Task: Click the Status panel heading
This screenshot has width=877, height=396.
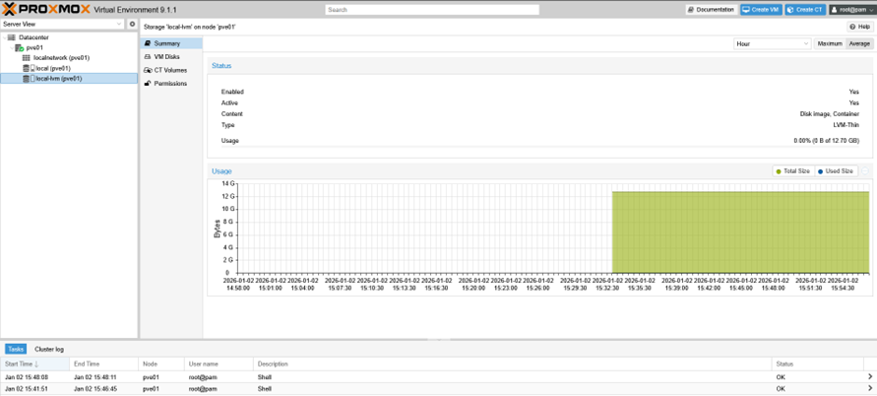Action: pyautogui.click(x=221, y=66)
